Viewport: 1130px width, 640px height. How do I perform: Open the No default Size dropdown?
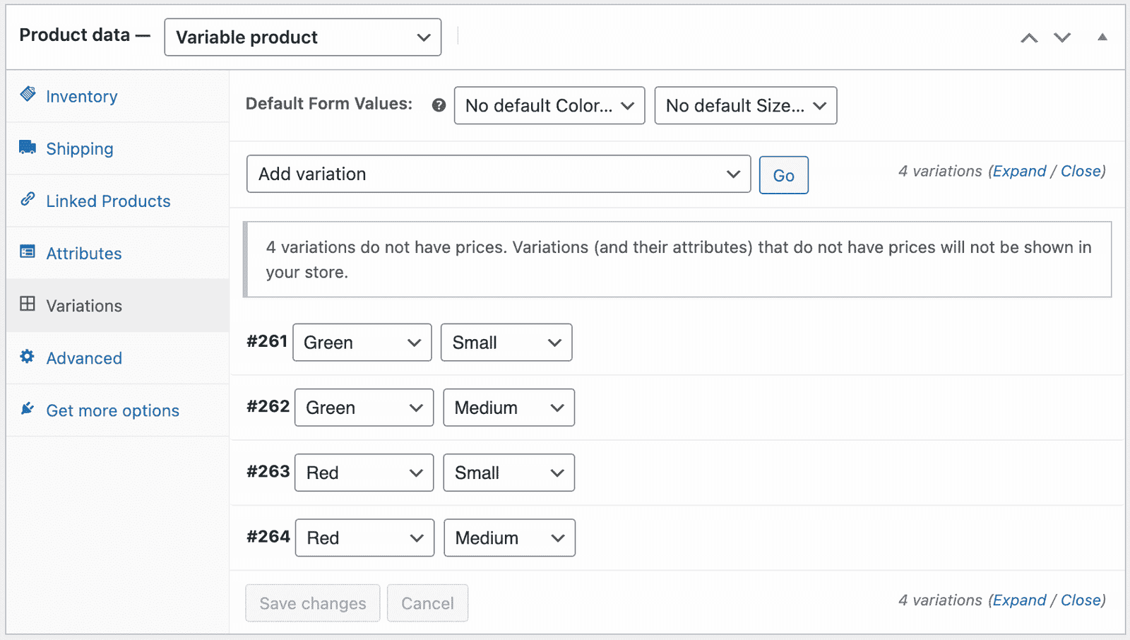pos(746,105)
